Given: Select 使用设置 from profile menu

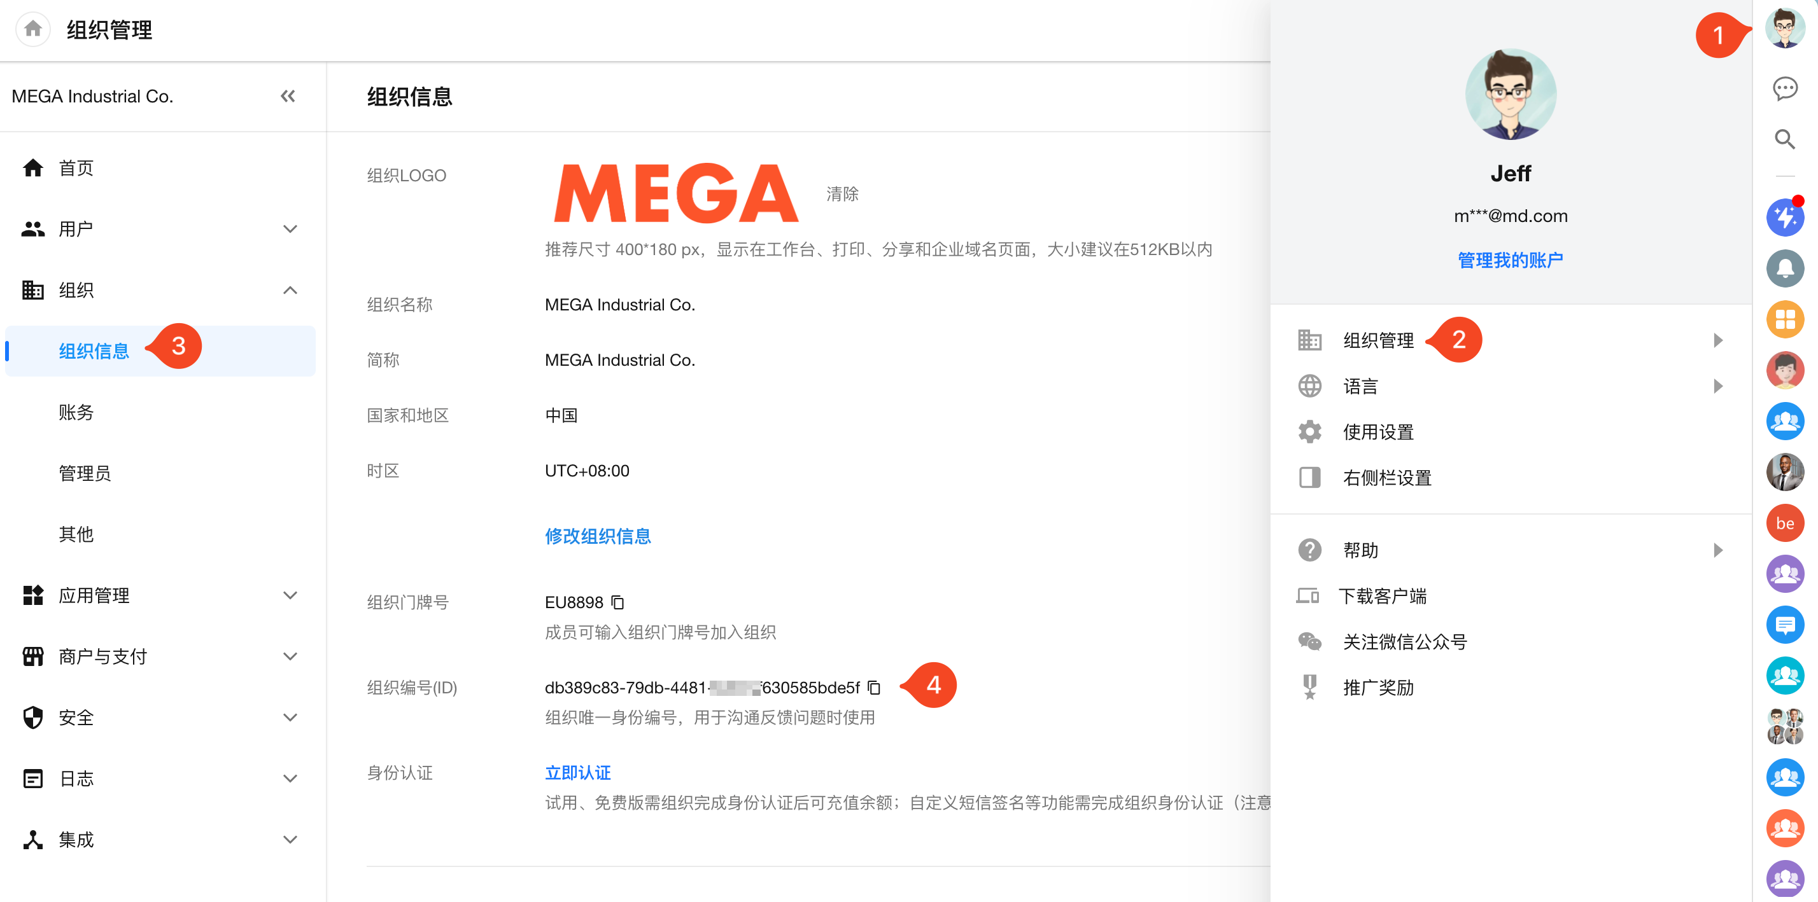Looking at the screenshot, I should coord(1378,432).
